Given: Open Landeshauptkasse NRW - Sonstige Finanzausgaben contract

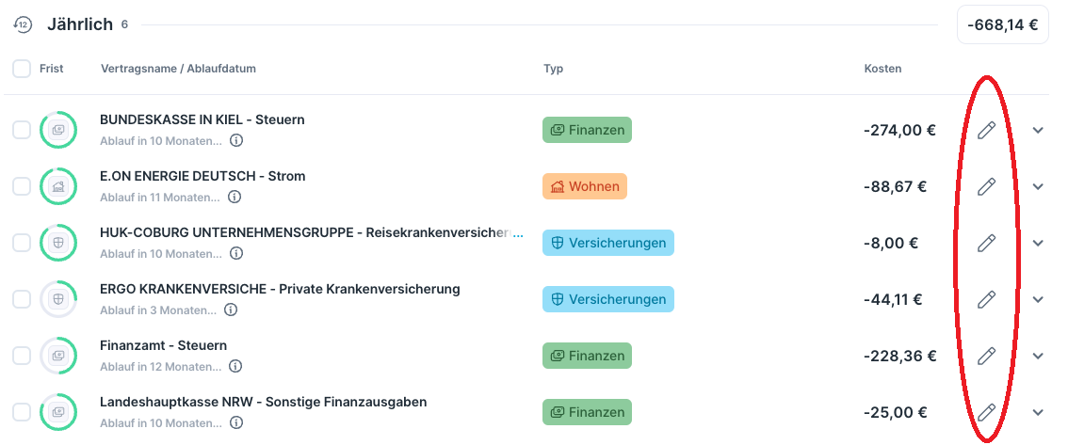Looking at the screenshot, I should click(x=263, y=403).
